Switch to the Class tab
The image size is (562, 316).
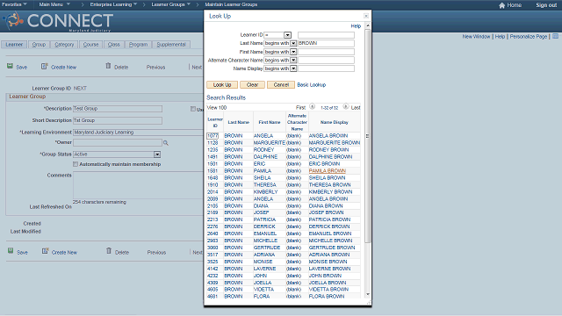point(113,45)
